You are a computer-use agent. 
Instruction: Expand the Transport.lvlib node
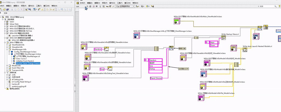pyautogui.click(x=7, y=70)
